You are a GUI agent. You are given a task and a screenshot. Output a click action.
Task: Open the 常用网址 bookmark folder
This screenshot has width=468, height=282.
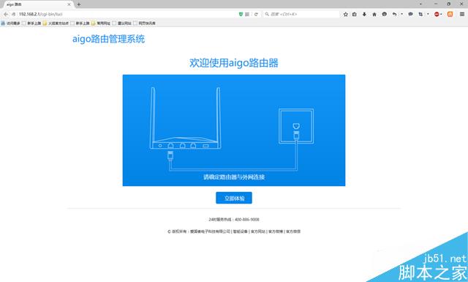pyautogui.click(x=101, y=23)
